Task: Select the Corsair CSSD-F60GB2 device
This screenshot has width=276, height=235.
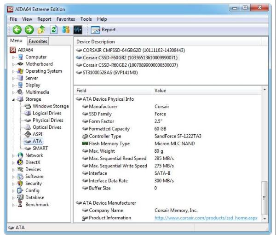Action: [127, 58]
